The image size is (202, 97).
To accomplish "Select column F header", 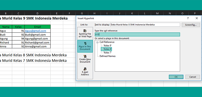I will pyautogui.click(x=69, y=13).
